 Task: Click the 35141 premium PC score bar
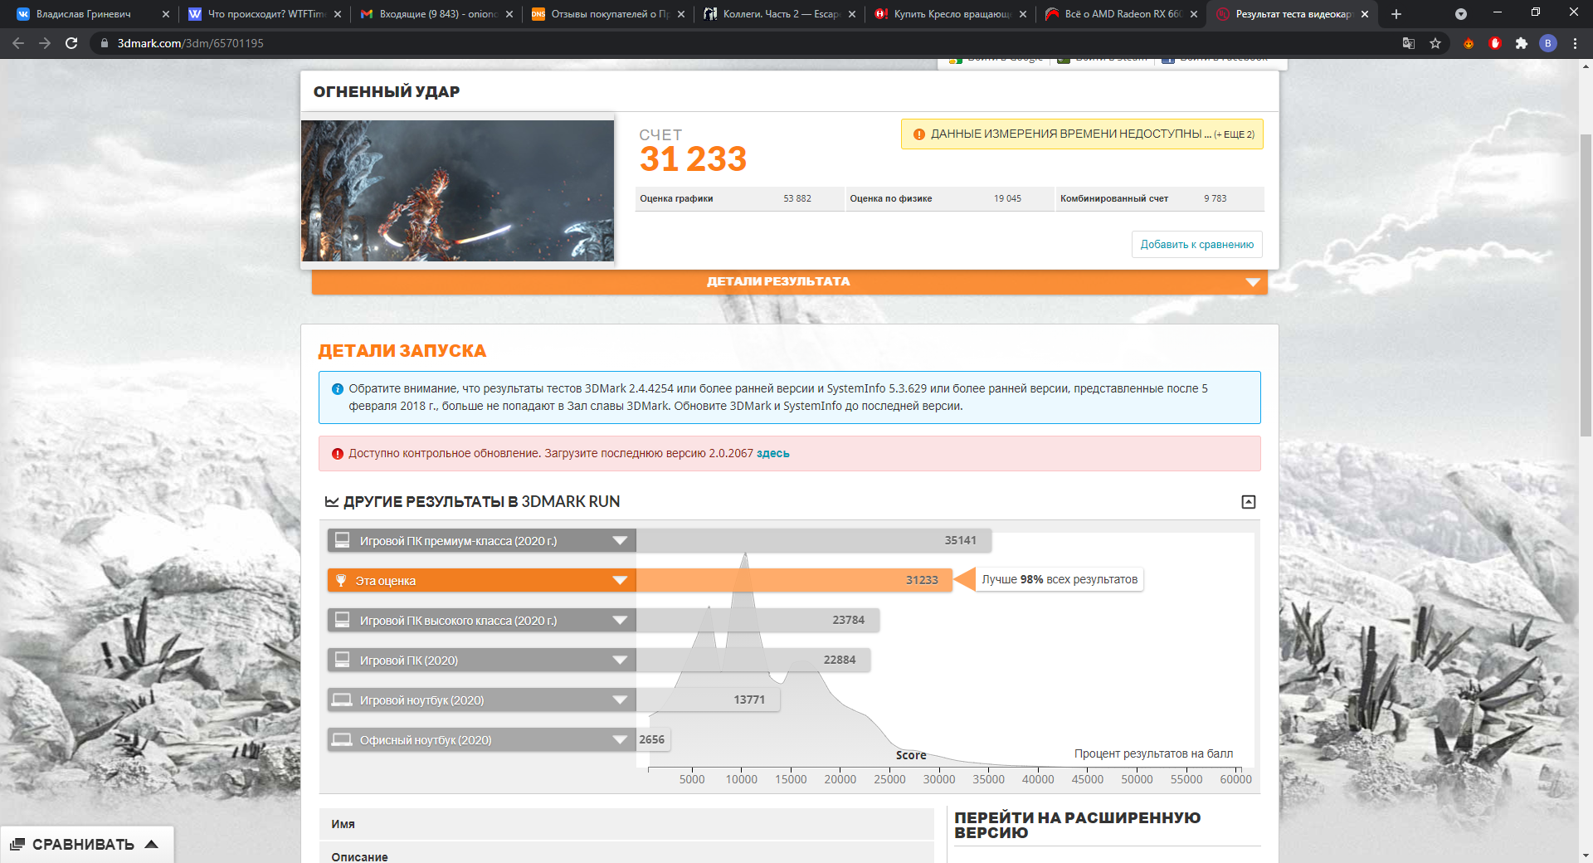click(x=813, y=541)
